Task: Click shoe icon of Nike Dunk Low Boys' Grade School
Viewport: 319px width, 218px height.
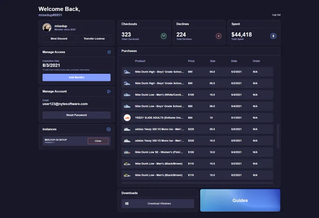Action: [127, 106]
